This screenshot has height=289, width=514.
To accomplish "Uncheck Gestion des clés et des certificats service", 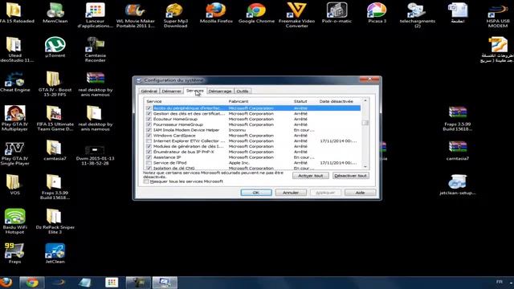I will 149,114.
